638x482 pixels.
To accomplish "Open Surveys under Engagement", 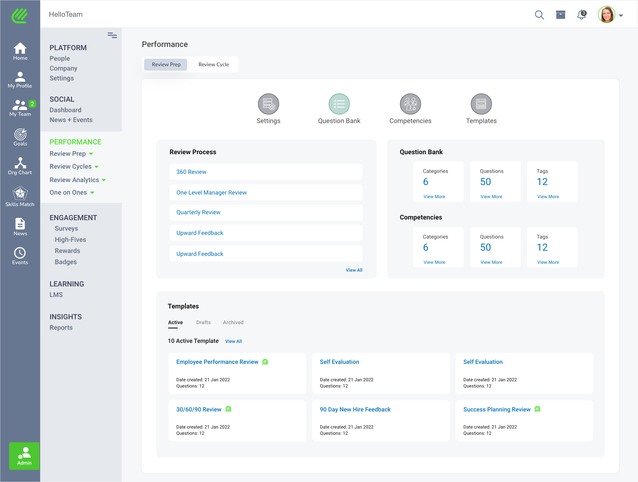I will (x=66, y=228).
